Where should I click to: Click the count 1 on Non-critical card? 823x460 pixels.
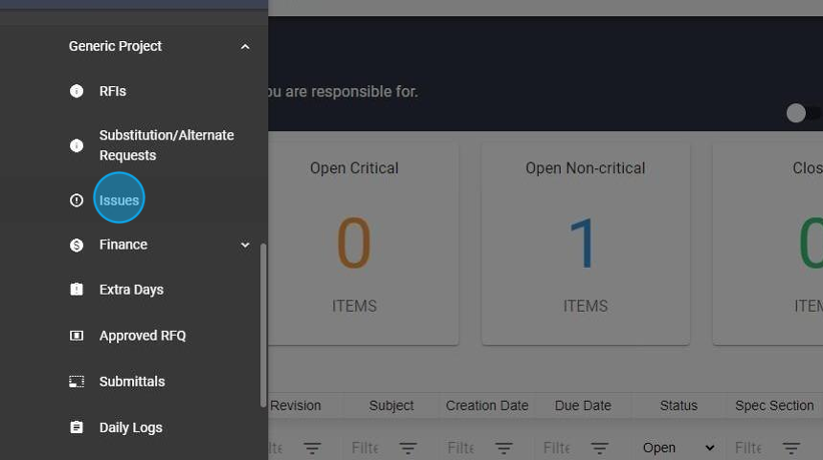coord(582,243)
